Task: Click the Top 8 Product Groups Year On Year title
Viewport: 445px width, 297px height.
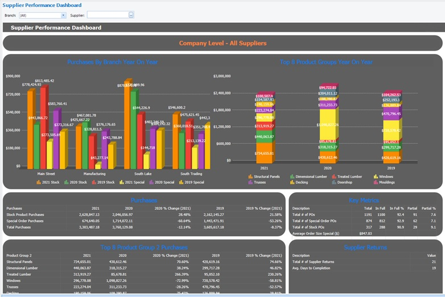Action: 326,62
